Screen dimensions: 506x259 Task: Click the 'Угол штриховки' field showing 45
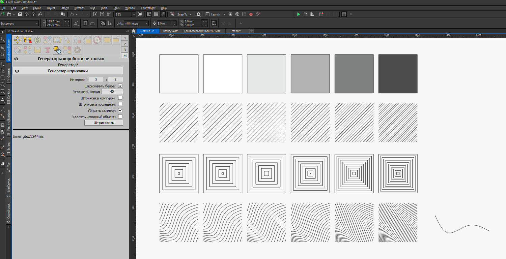(x=112, y=92)
